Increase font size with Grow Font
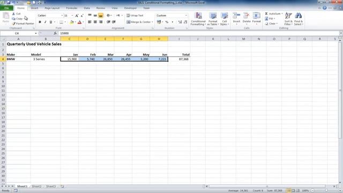 (x=77, y=16)
